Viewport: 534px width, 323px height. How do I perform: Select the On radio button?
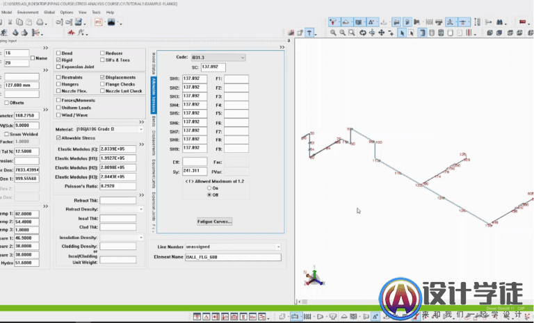tap(209, 188)
